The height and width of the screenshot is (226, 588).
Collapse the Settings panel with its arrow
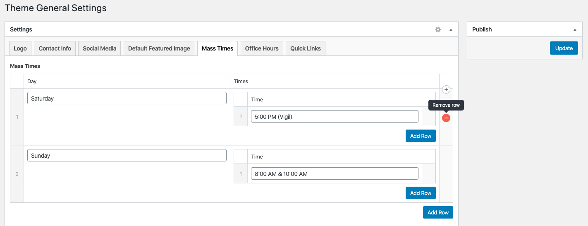coord(451,30)
